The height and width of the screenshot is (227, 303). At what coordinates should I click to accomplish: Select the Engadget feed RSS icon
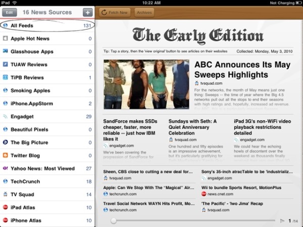pos(5,117)
